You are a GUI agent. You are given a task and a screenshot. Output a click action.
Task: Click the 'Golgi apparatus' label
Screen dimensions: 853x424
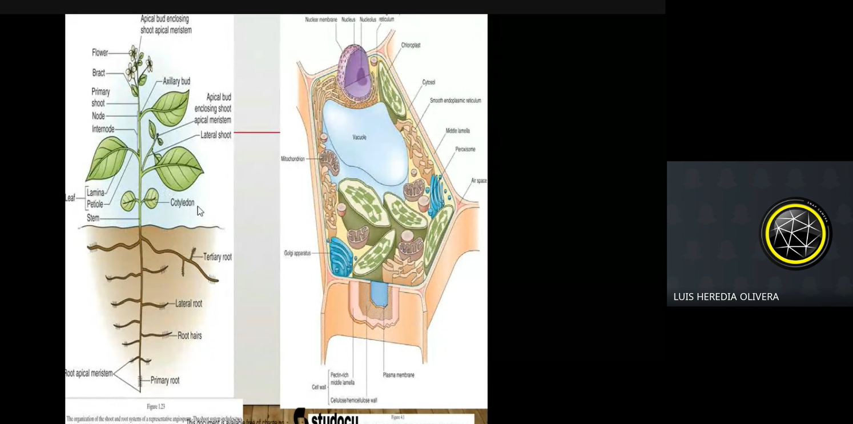tap(297, 253)
